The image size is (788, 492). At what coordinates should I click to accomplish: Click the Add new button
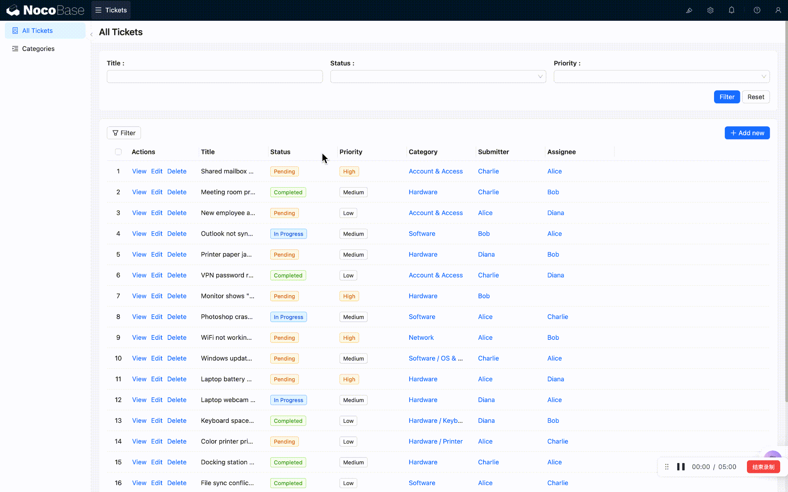747,133
